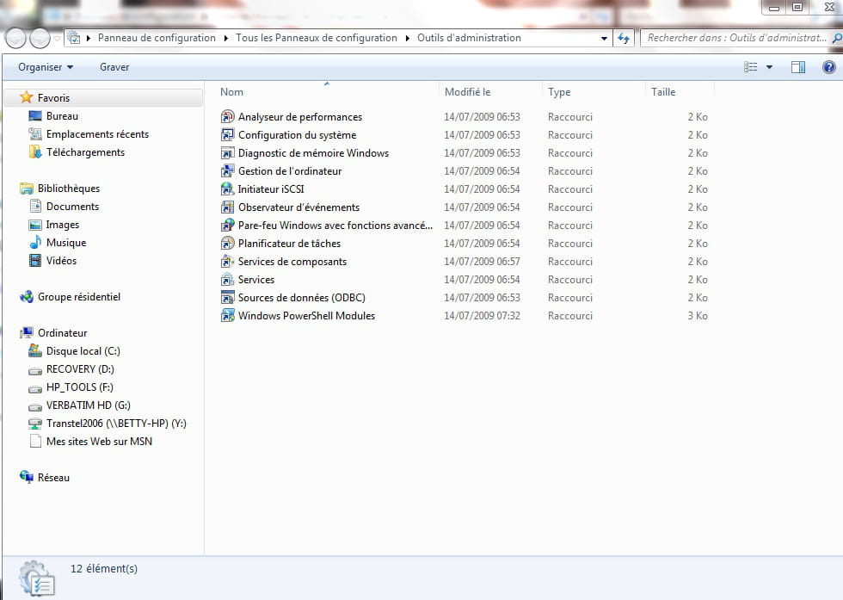Click the Vidéos film icon
The height and width of the screenshot is (600, 843).
[35, 261]
